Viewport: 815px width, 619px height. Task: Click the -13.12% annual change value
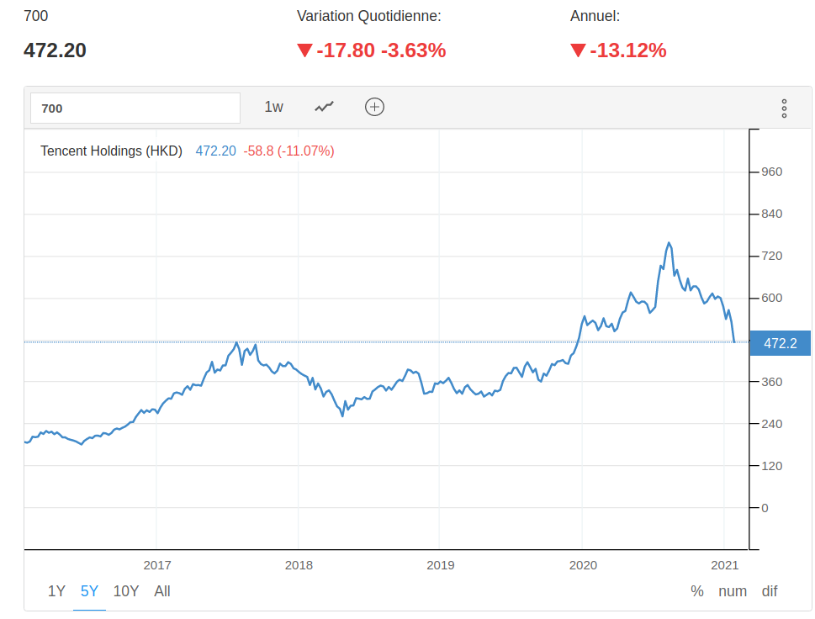point(628,50)
